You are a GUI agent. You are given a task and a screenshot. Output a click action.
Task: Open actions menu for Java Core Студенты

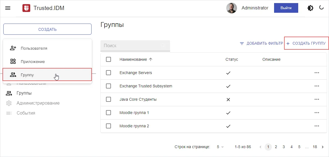click(317, 99)
